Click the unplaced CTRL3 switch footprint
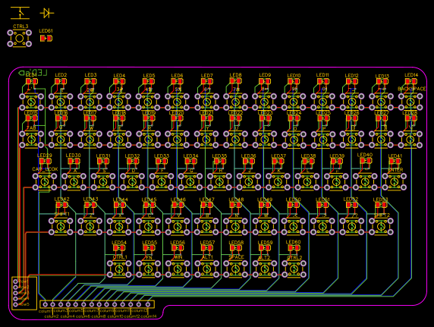This screenshot has height=327, width=434. click(20, 38)
